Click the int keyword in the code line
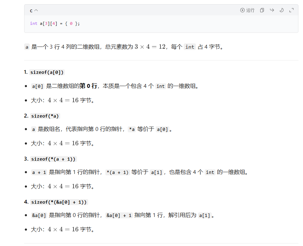Viewport: 303px width, 246px height. pyautogui.click(x=33, y=23)
